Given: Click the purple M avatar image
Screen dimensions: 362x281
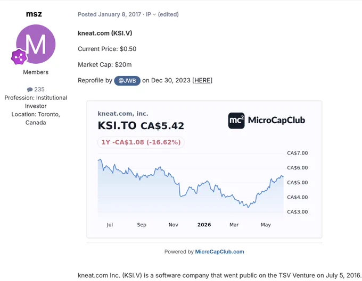Looking at the screenshot, I should click(36, 44).
